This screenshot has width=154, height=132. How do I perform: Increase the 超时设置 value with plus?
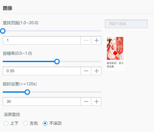[x=96, y=101]
